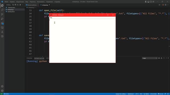Viewport: 170px width, 95px height.
Task: Minimize the Notepad window
Action: [103, 15]
